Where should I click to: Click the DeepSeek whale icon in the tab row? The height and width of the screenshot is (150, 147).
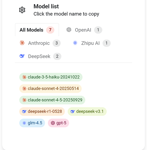point(22,56)
